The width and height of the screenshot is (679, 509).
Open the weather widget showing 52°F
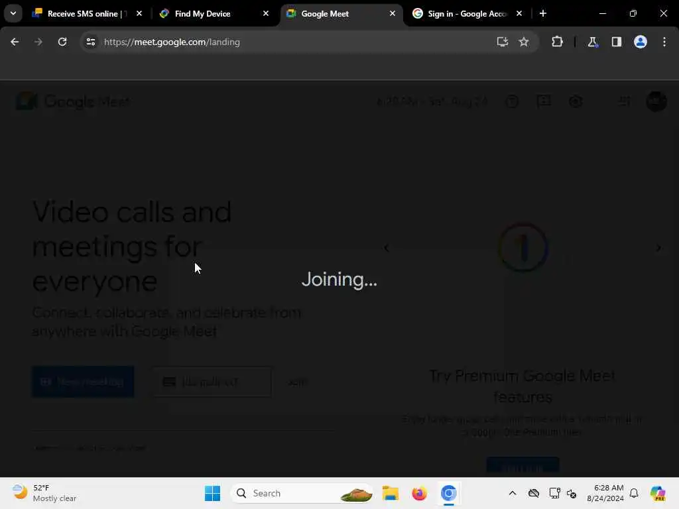tap(44, 493)
